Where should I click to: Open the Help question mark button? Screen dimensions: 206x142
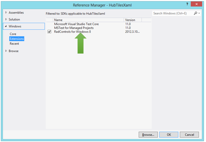click(x=187, y=4)
